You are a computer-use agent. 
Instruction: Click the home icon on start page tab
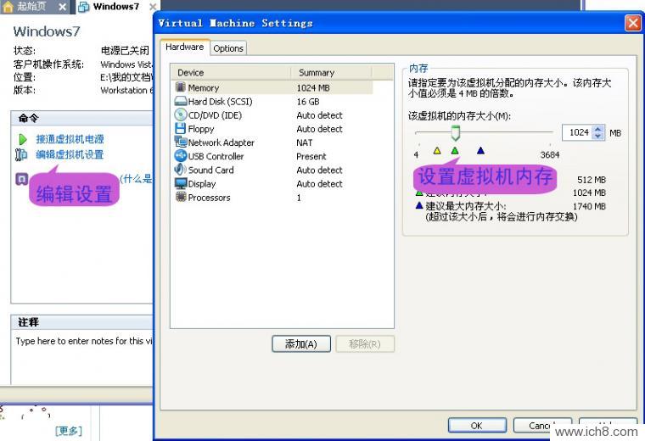[8, 7]
